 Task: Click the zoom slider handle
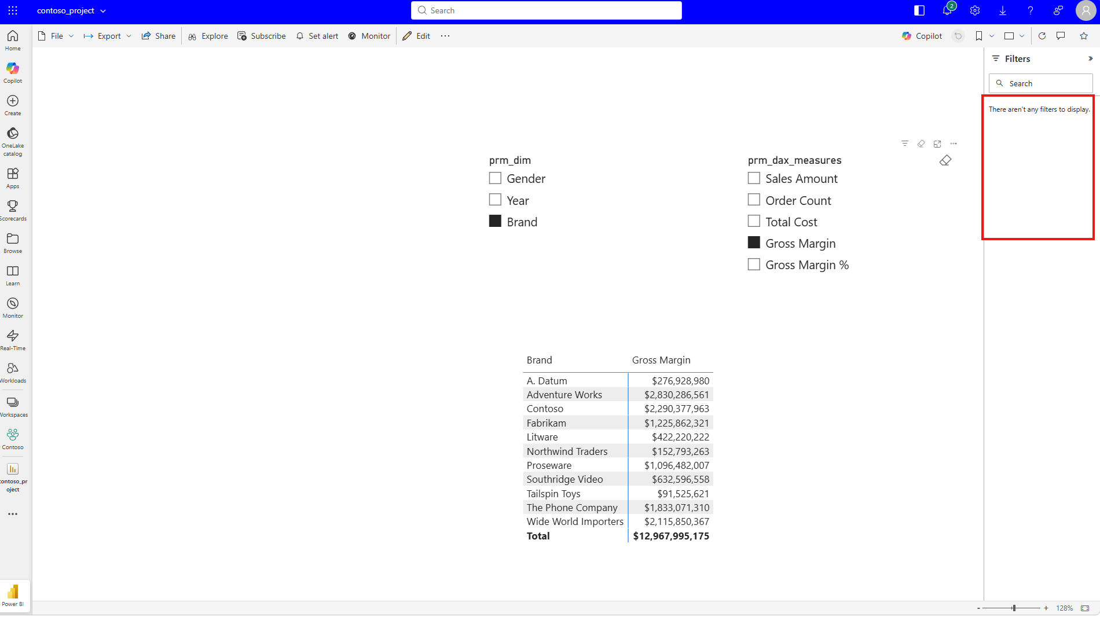[1014, 608]
